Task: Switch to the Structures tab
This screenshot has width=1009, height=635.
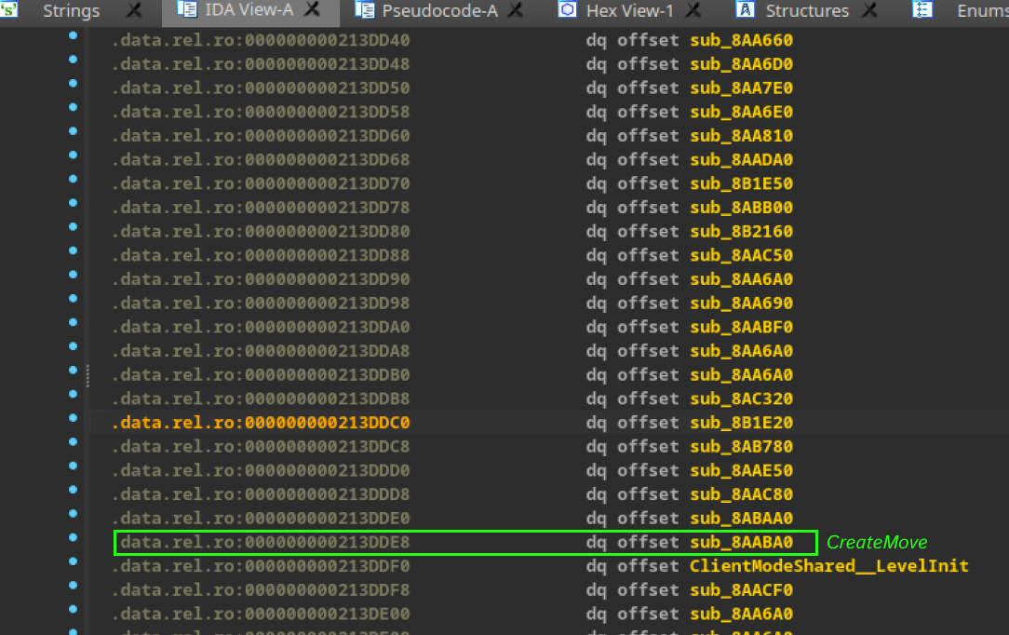Action: click(806, 11)
